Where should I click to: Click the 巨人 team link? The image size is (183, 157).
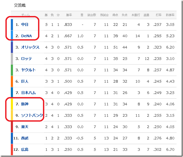tap(25, 81)
